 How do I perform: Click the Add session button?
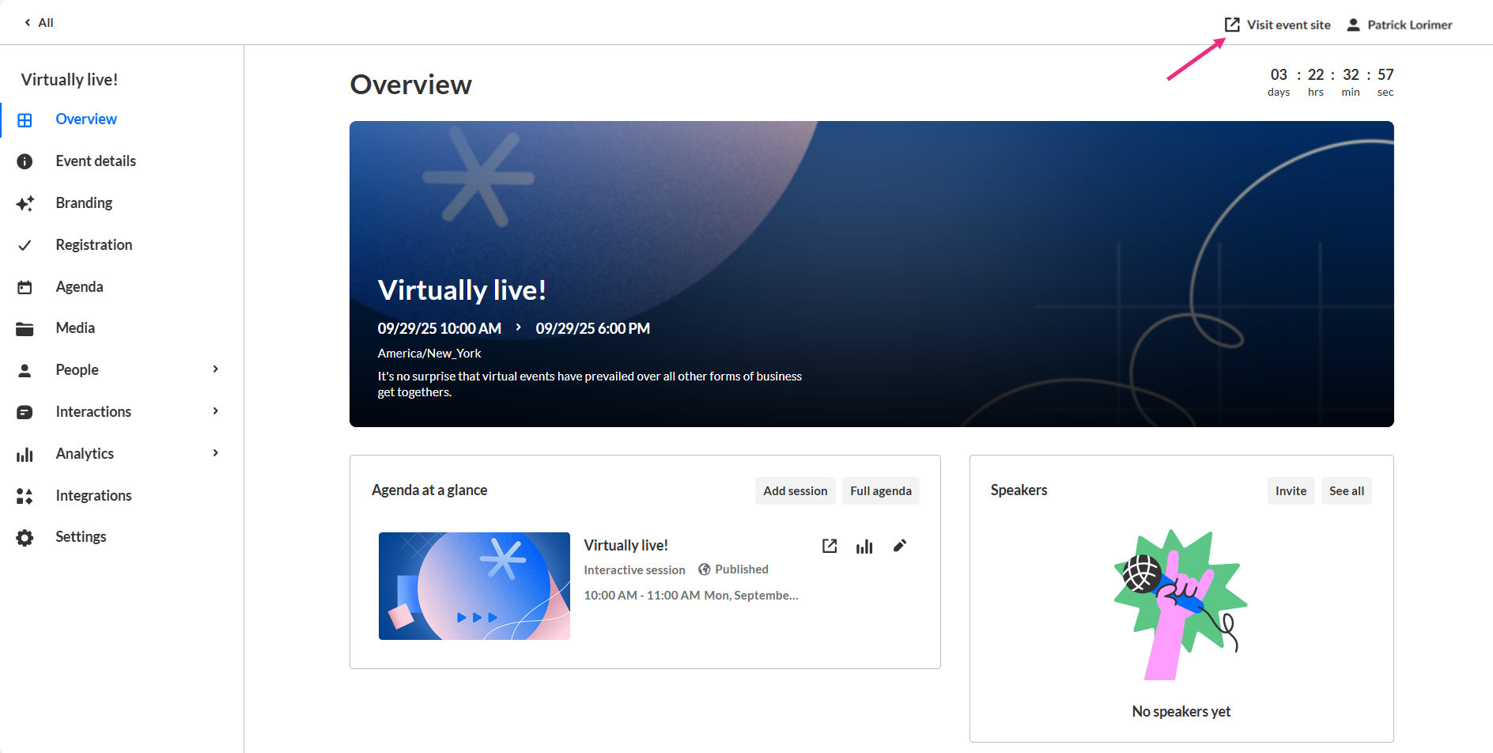tap(796, 491)
